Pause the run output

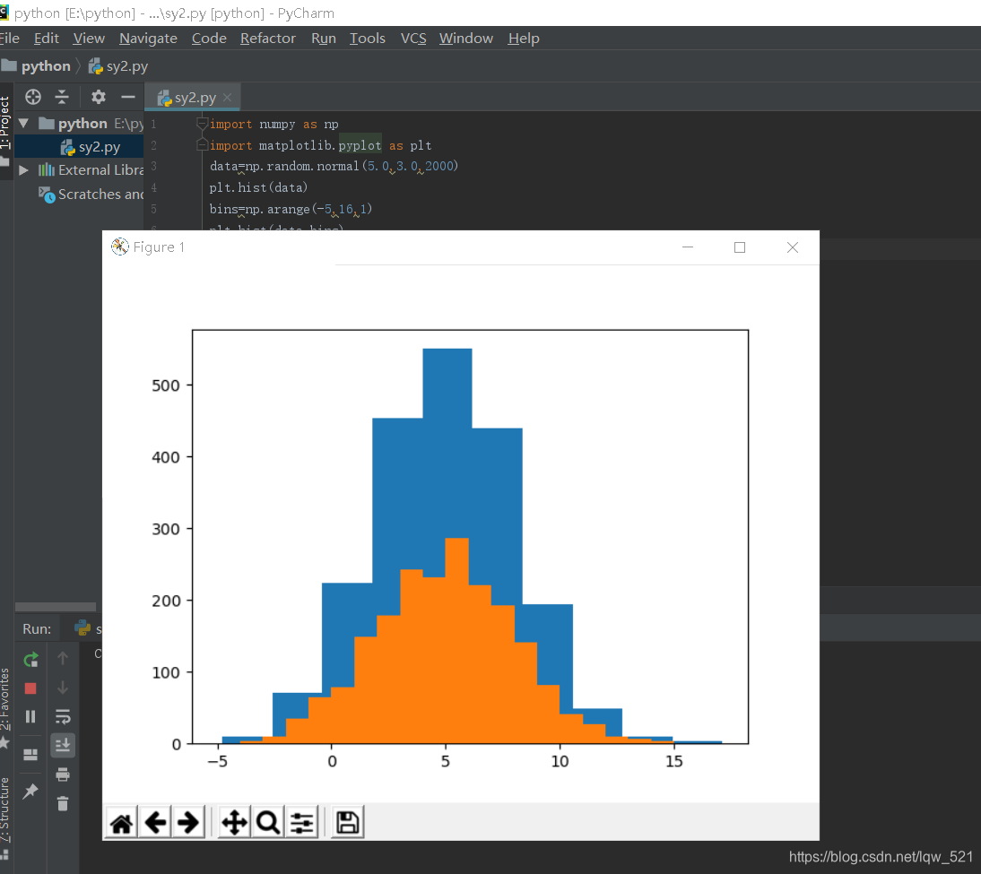click(x=30, y=717)
